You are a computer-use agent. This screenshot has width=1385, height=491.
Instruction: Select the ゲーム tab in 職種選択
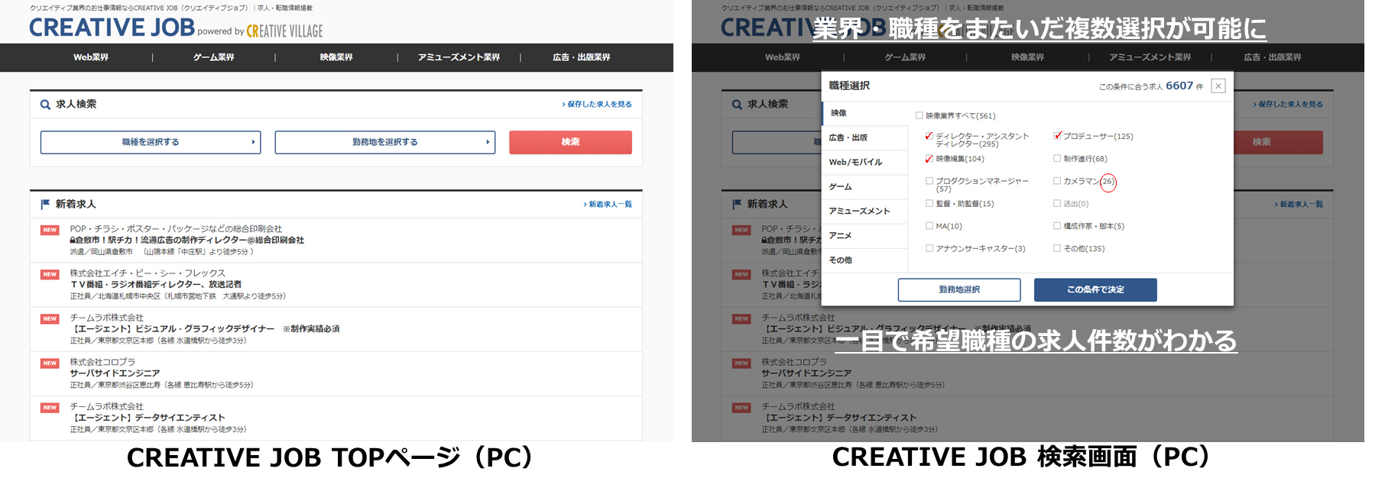864,186
